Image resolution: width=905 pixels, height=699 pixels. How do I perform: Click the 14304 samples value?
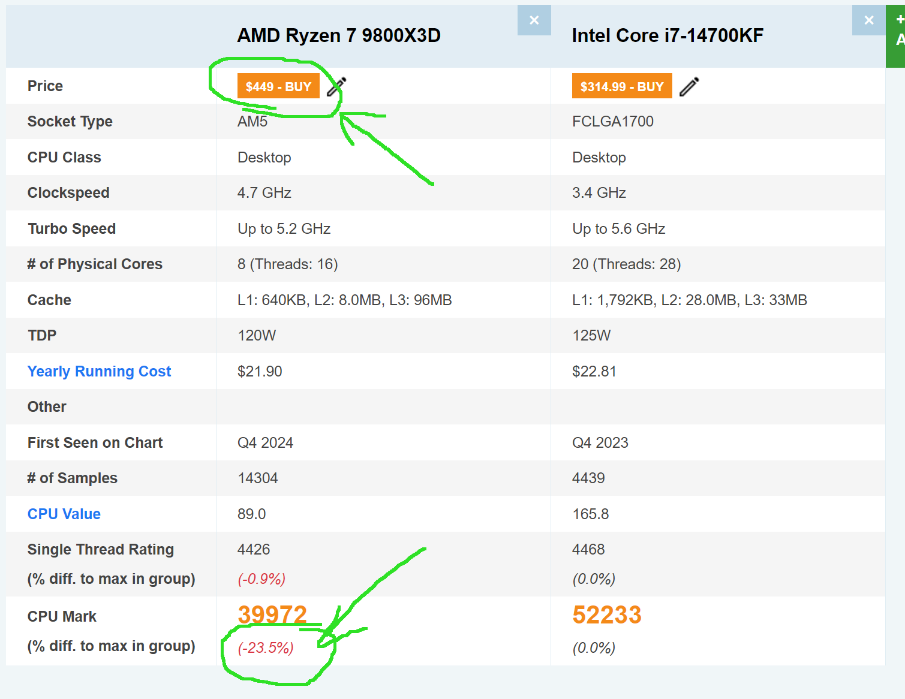point(258,478)
